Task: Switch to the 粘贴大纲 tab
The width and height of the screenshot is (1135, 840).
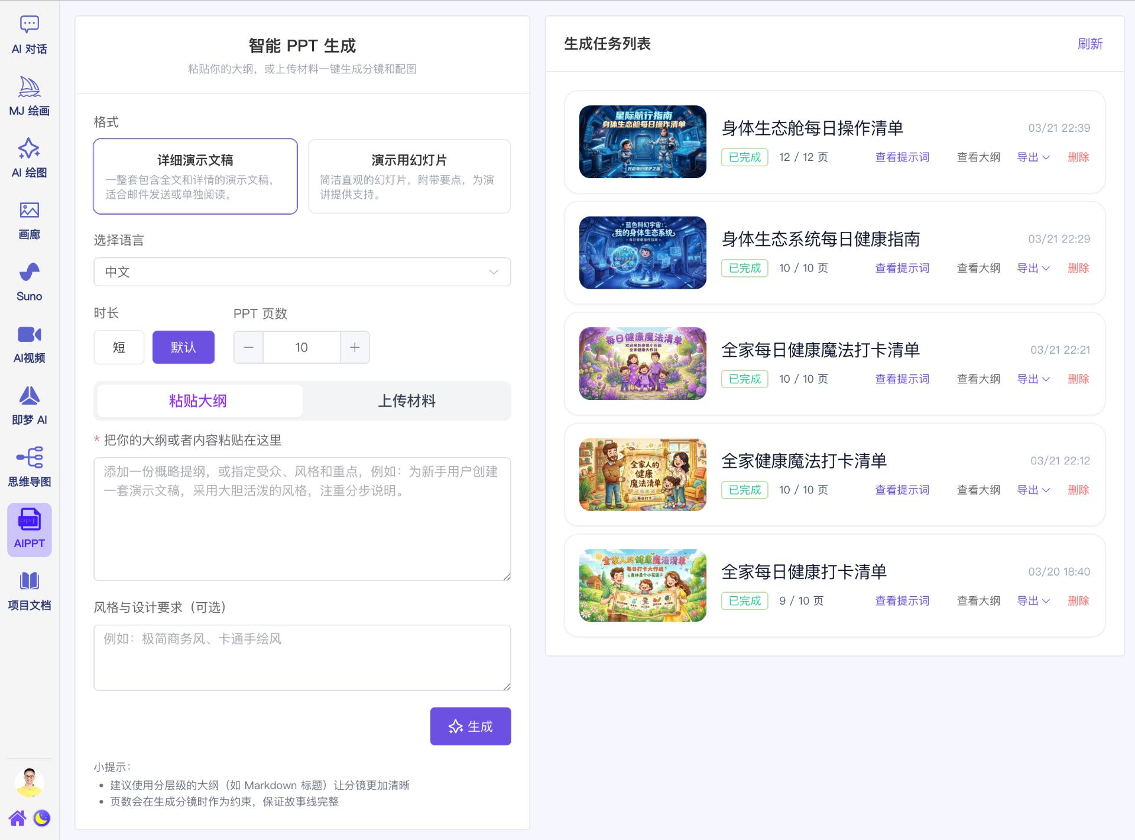Action: point(199,400)
